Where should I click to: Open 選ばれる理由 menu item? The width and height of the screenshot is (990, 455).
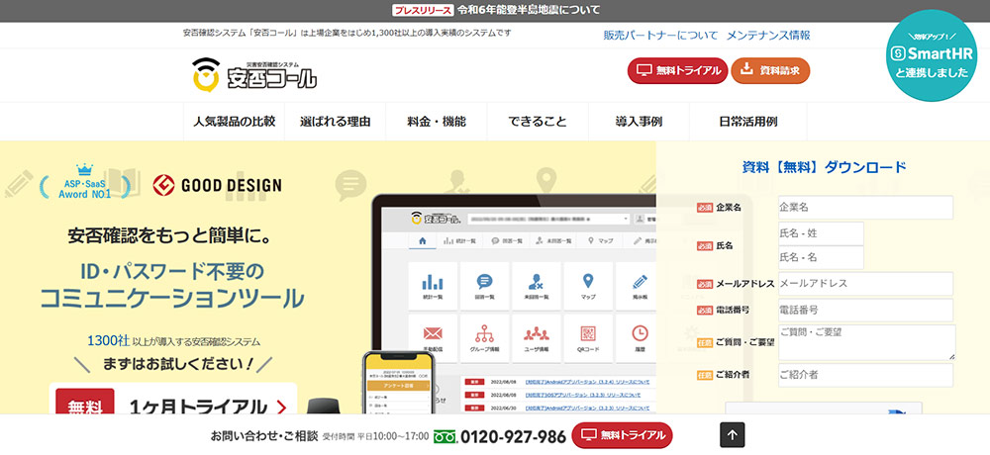[x=336, y=121]
